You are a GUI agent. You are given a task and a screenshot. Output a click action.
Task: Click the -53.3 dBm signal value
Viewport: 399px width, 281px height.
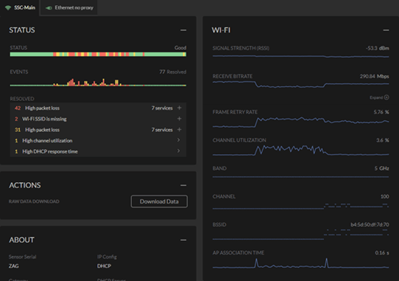(377, 48)
